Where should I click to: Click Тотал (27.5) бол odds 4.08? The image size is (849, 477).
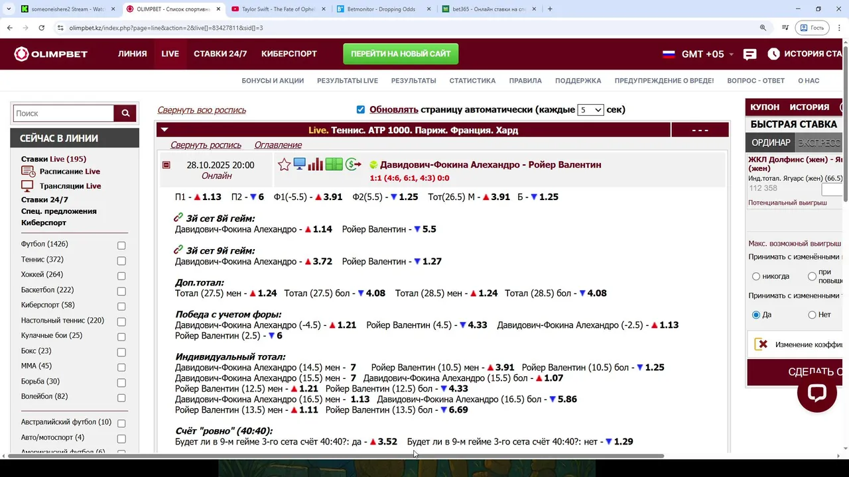coord(375,293)
